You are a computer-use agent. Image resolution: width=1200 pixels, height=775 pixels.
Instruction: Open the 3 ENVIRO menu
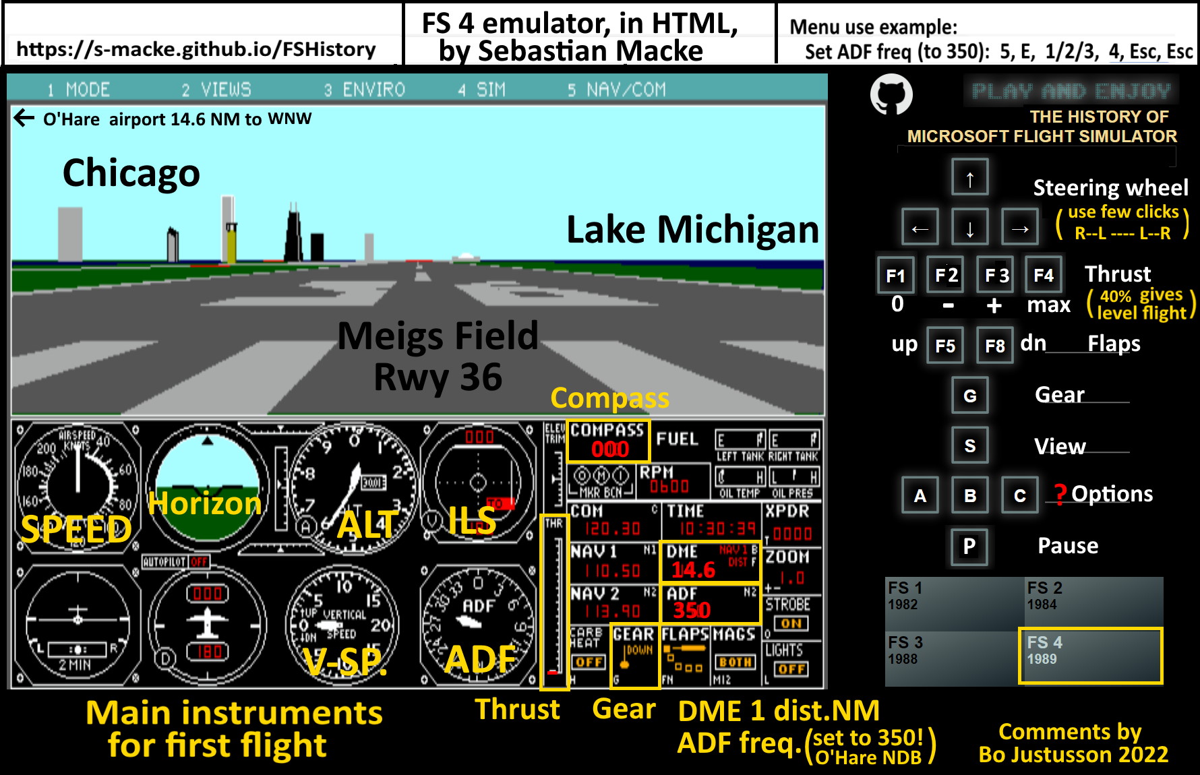point(364,90)
